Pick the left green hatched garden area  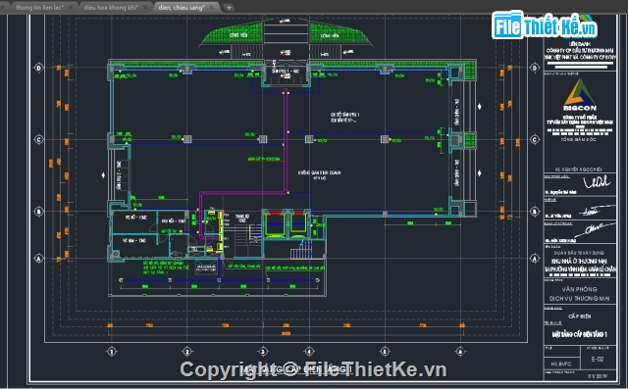(x=234, y=33)
